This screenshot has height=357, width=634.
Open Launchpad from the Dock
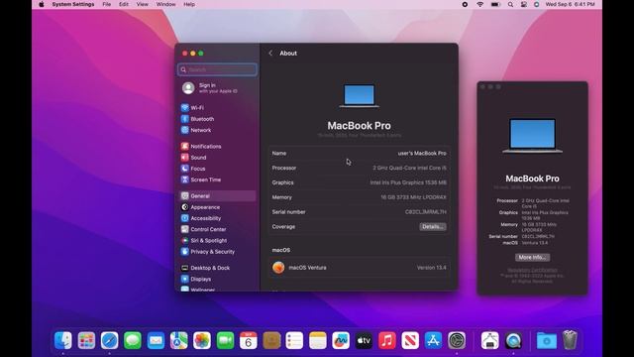pos(86,340)
